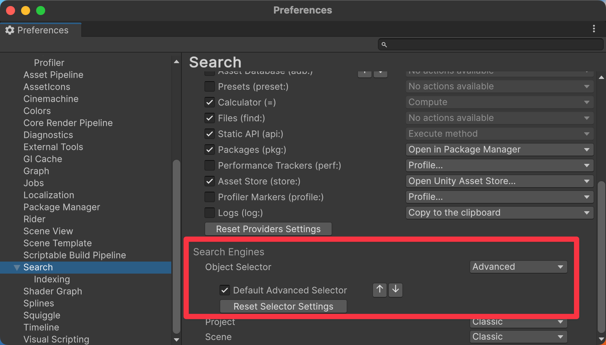Image resolution: width=606 pixels, height=345 pixels.
Task: Click the three-dot window options menu icon
Action: pyautogui.click(x=594, y=29)
